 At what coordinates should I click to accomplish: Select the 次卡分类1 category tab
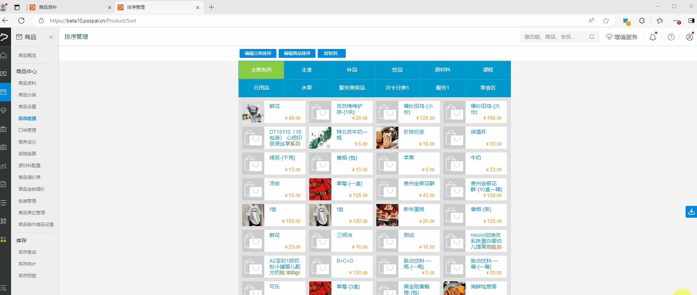tap(397, 88)
